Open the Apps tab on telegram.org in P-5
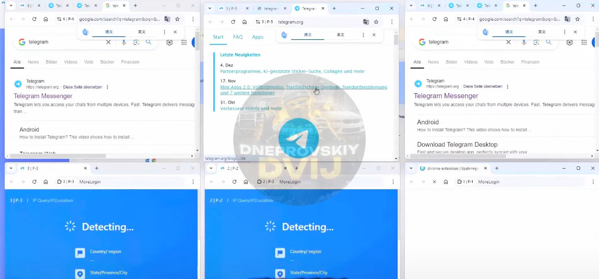The height and width of the screenshot is (279, 599). point(258,37)
